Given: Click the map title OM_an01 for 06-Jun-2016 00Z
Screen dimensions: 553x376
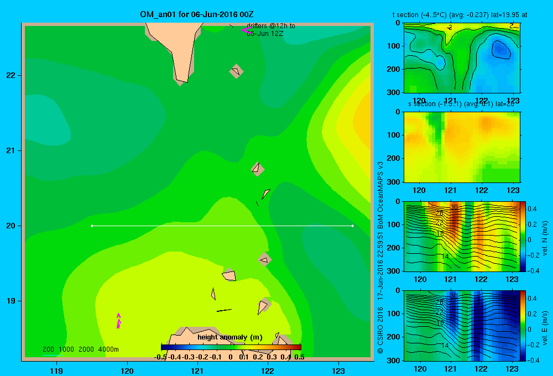Looking at the screenshot, I should [196, 14].
